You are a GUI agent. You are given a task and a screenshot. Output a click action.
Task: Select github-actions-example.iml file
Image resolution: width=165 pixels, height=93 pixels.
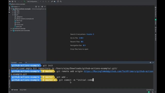(25, 19)
